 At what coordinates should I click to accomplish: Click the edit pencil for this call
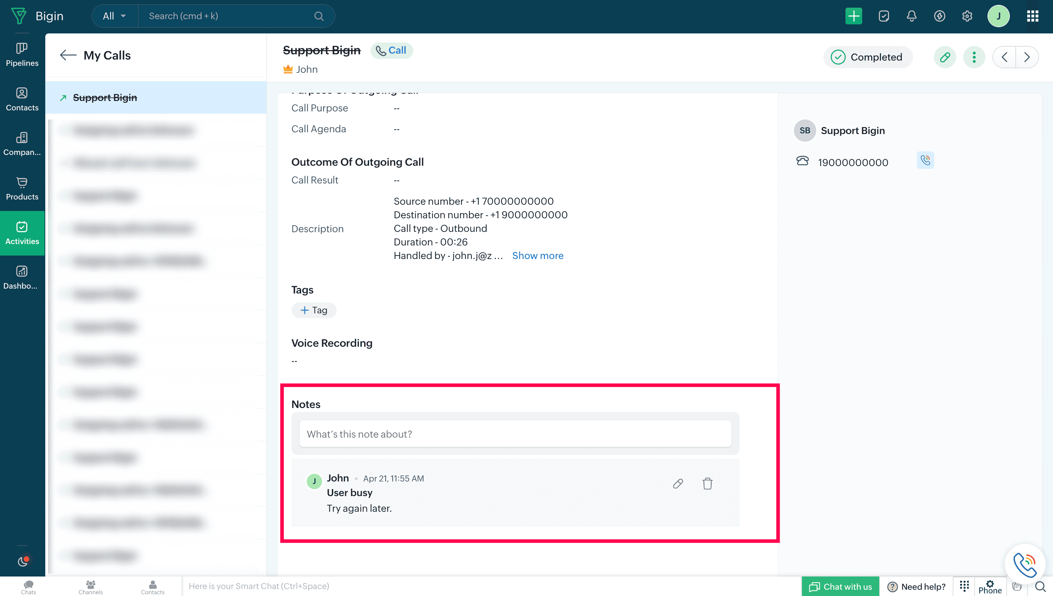click(945, 57)
